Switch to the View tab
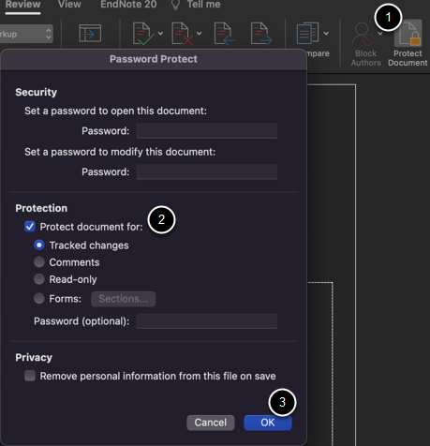Screen dimensions: 430x446 point(69,5)
